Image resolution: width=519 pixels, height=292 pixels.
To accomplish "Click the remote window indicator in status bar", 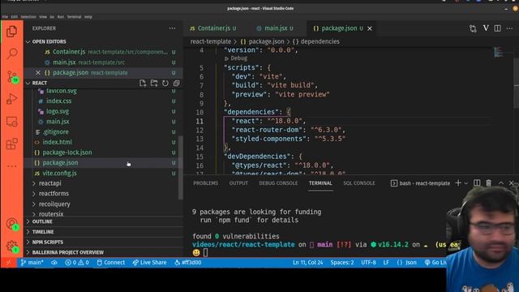I will [x=9, y=263].
